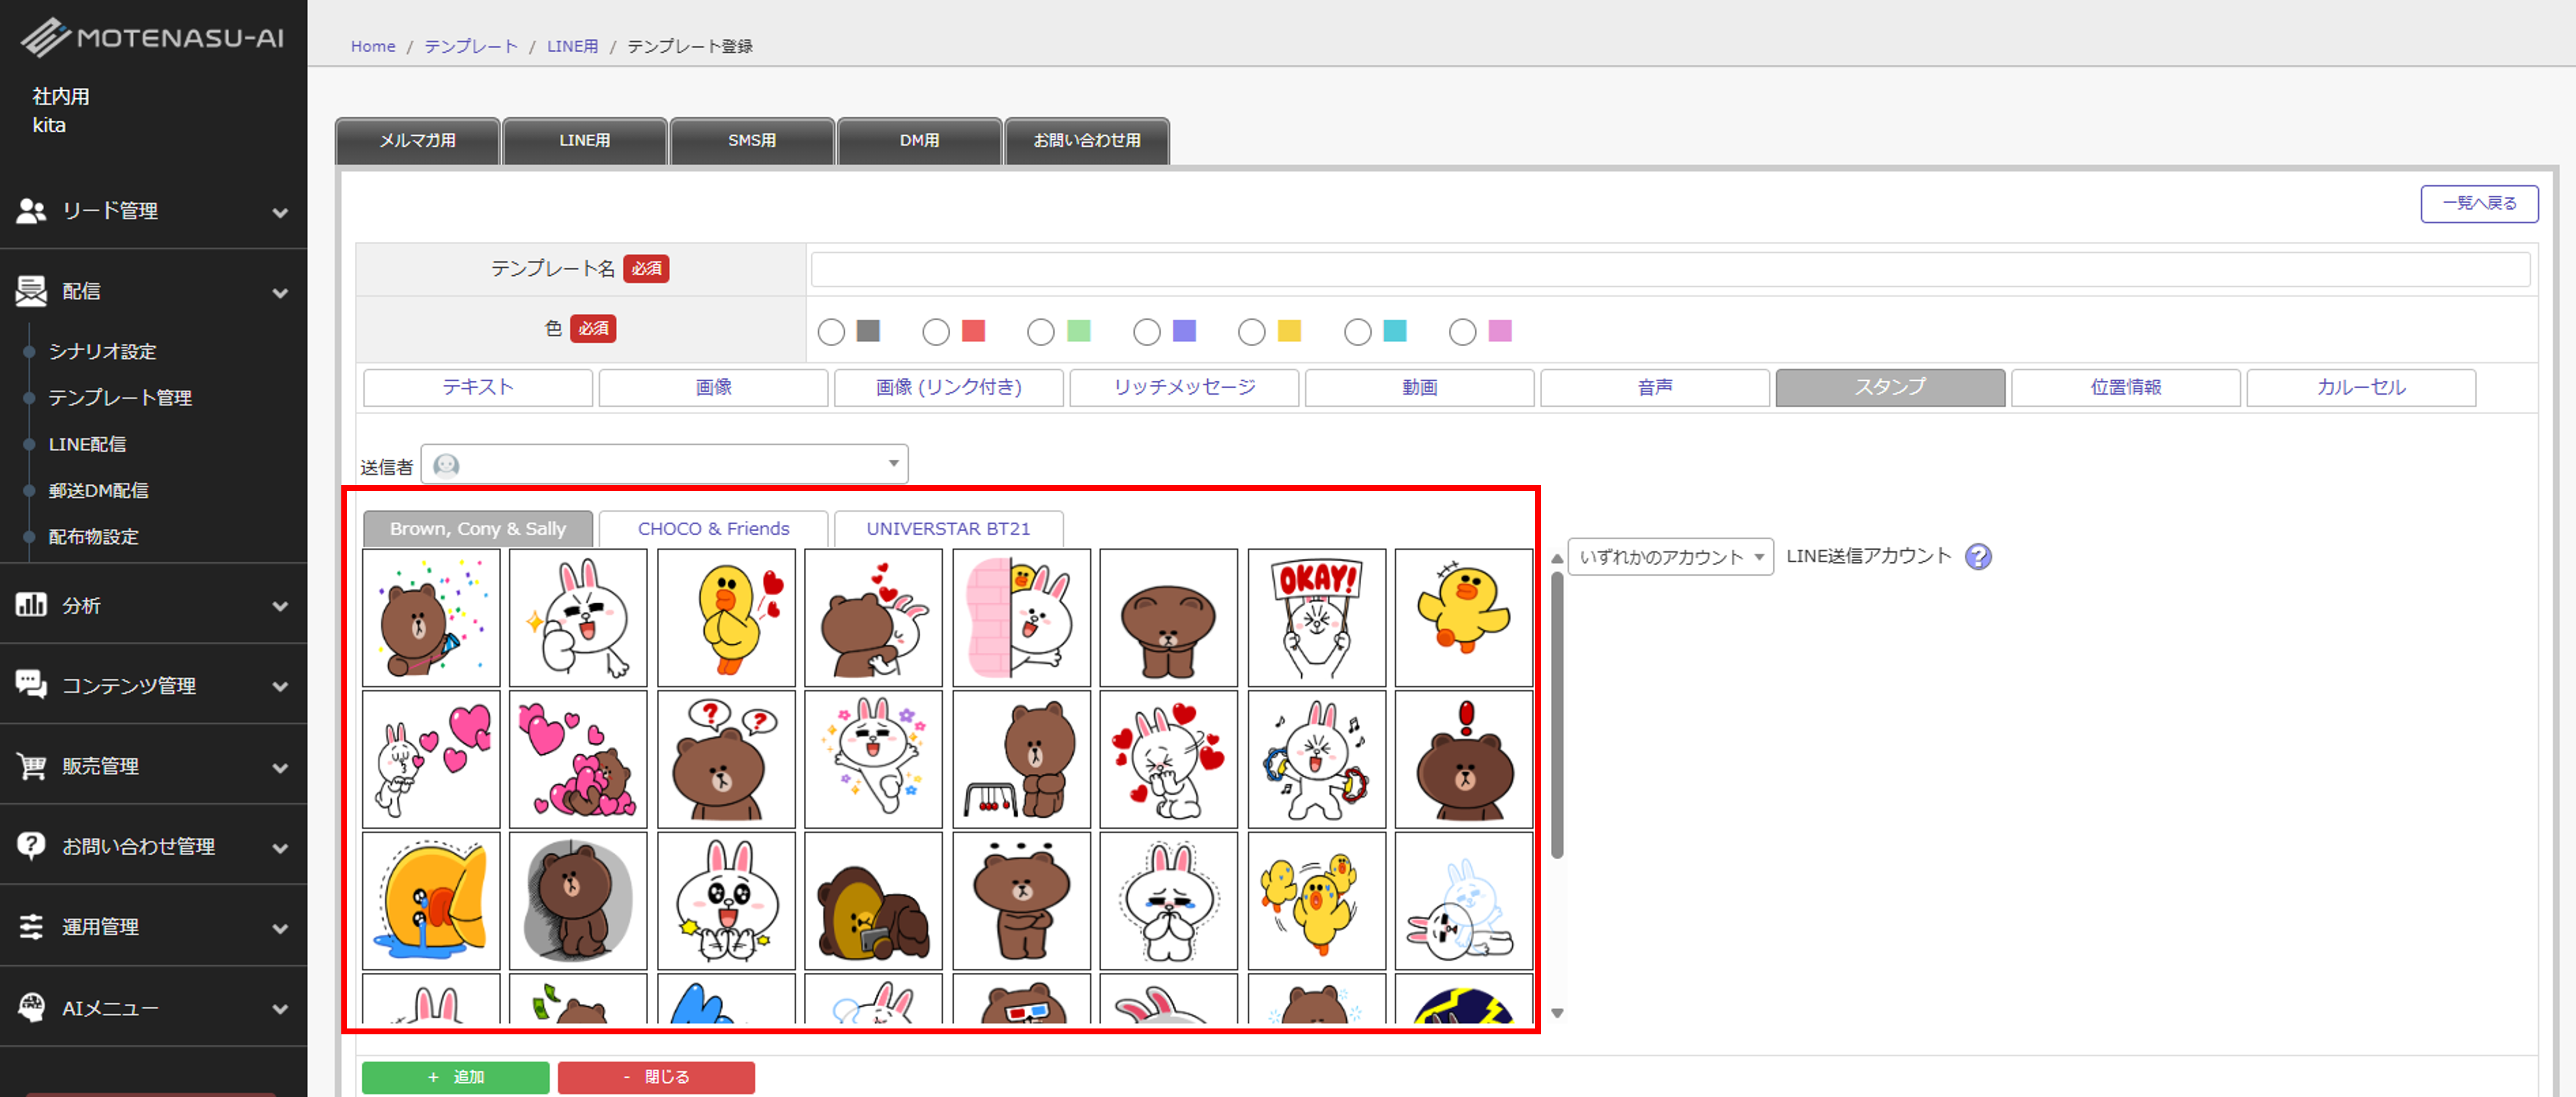
Task: Choose Sally holding red hearts sticker
Action: coord(726,617)
